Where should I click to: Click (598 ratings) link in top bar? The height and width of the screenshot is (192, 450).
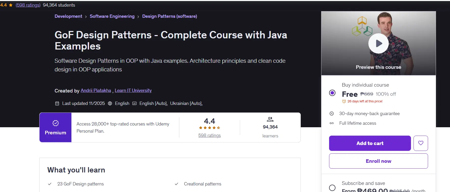click(x=28, y=5)
